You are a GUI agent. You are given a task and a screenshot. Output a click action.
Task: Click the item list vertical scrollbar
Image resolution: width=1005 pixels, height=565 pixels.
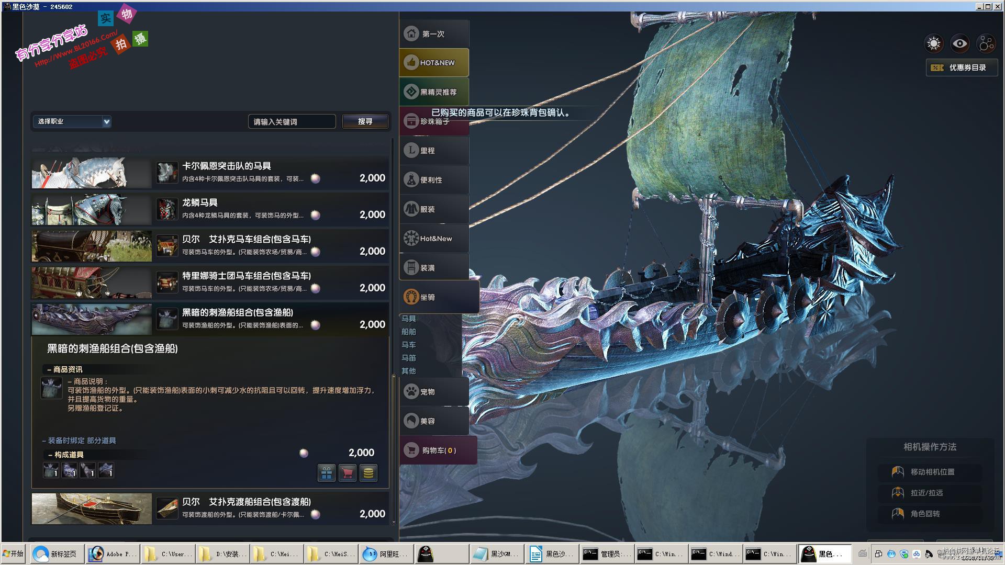(x=393, y=449)
